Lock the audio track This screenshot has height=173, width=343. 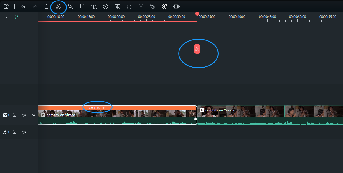coord(14,132)
